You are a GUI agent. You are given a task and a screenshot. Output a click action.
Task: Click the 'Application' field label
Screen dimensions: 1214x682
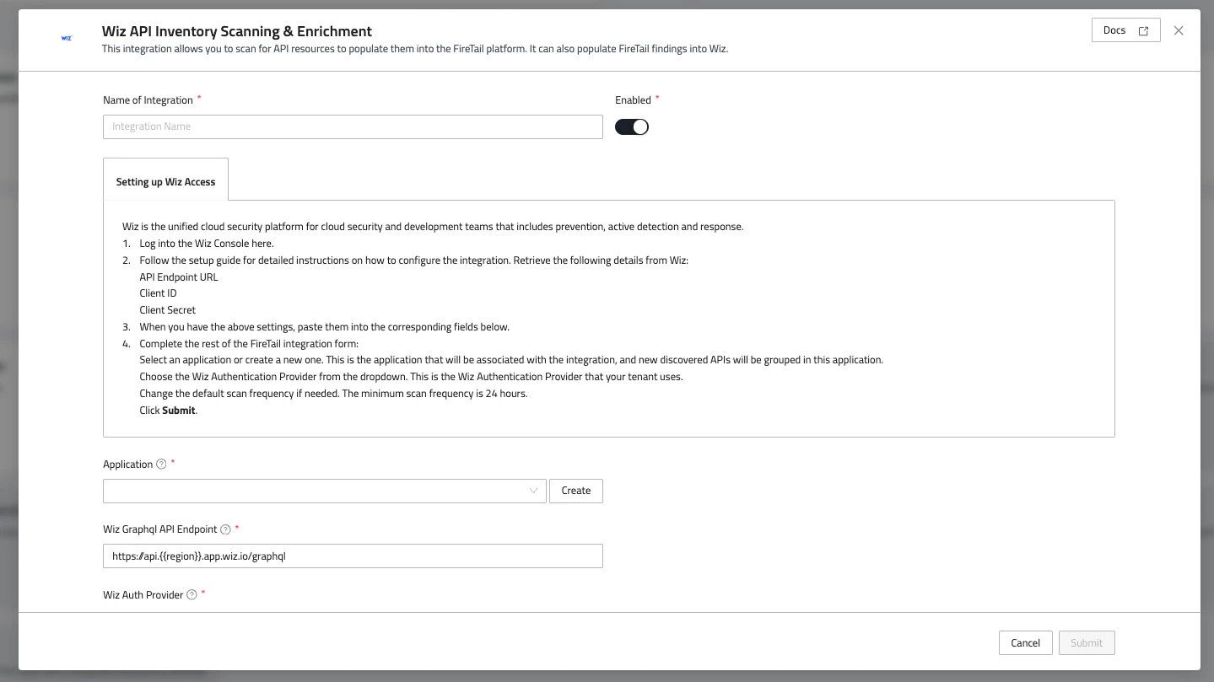pos(128,465)
